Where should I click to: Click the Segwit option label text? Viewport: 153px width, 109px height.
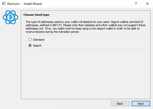click(x=37, y=45)
